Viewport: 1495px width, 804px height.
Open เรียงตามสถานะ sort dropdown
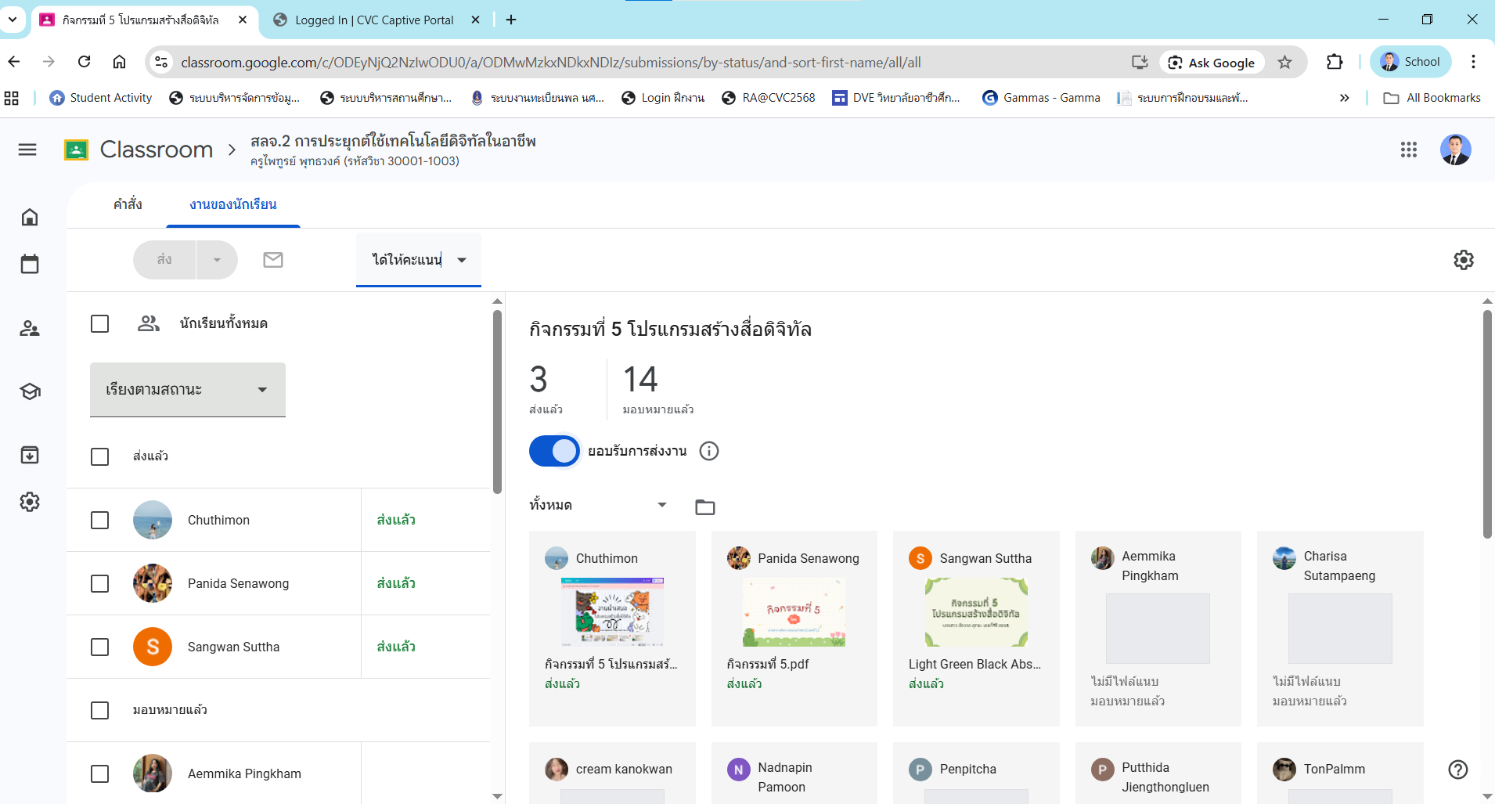[x=188, y=390]
